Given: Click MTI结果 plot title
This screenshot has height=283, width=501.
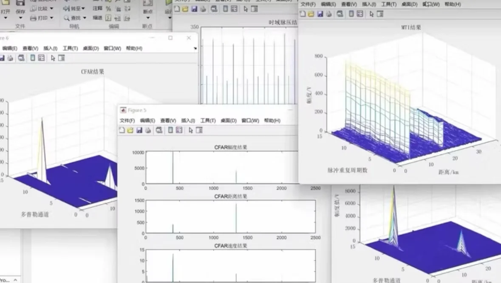Looking at the screenshot, I should 411,28.
